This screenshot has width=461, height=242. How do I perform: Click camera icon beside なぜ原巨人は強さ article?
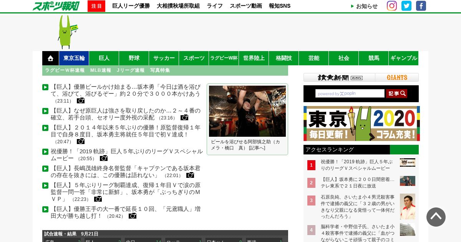184,118
